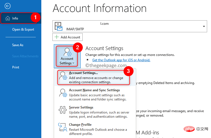Click the green plus Add Account icon
Image resolution: width=211 pixels, height=138 pixels.
[x=57, y=37]
